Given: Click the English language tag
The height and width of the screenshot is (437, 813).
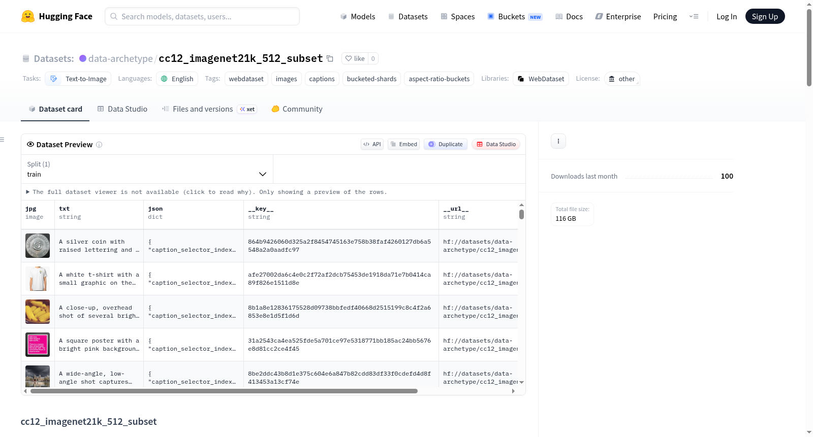Looking at the screenshot, I should 177,79.
